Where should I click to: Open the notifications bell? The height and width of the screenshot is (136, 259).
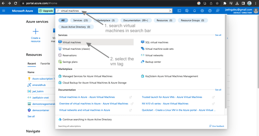[x=195, y=11]
